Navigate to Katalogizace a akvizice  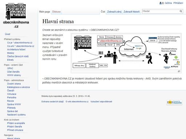[19, 87]
